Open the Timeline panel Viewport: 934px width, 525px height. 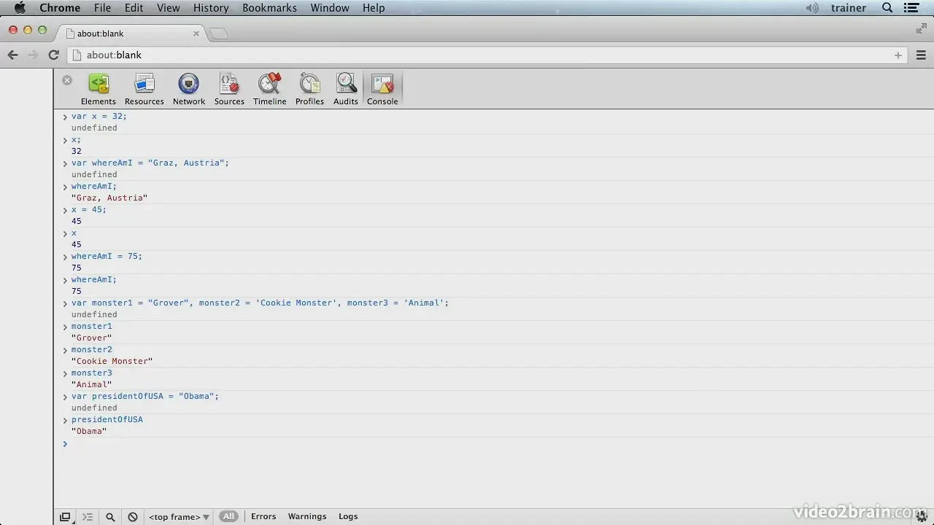270,90
